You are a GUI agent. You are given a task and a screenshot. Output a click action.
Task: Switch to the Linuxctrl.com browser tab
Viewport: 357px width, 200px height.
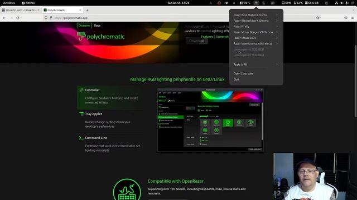click(x=21, y=10)
